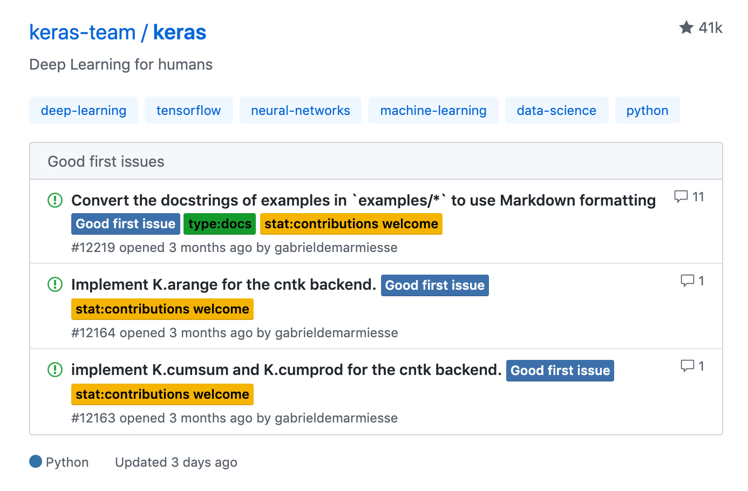Click the open-issue icon for K.arange issue
Image resolution: width=748 pixels, height=491 pixels.
click(55, 284)
